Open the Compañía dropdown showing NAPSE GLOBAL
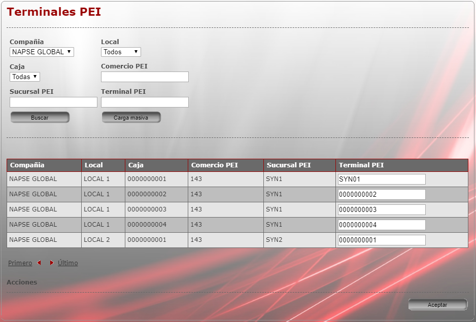The image size is (476, 322). pyautogui.click(x=42, y=52)
